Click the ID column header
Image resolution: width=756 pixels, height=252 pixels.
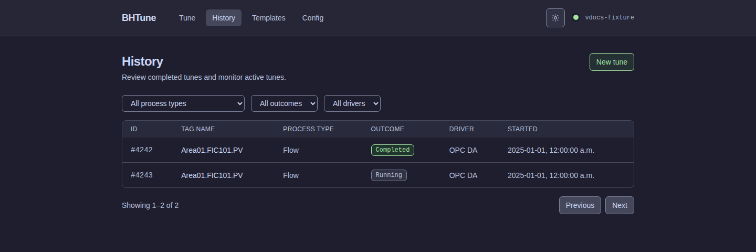134,129
